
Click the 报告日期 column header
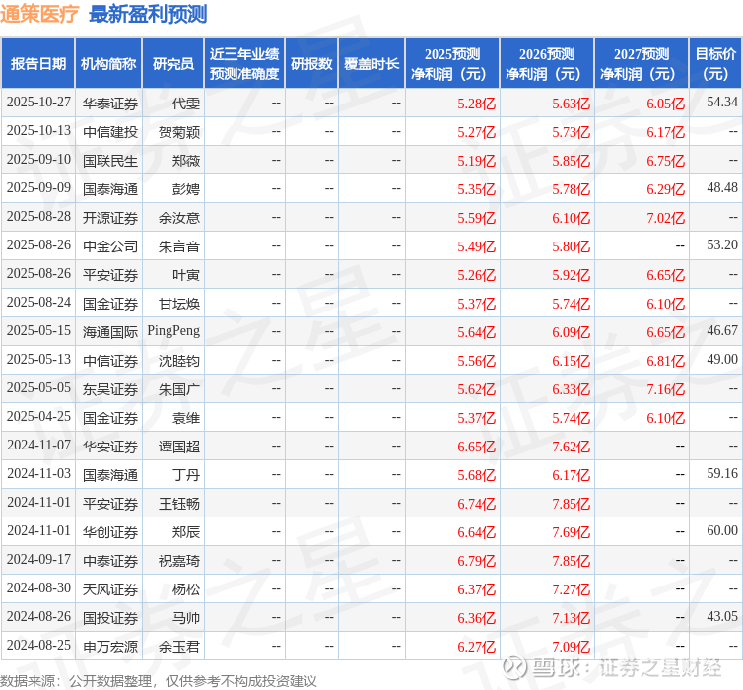(37, 63)
